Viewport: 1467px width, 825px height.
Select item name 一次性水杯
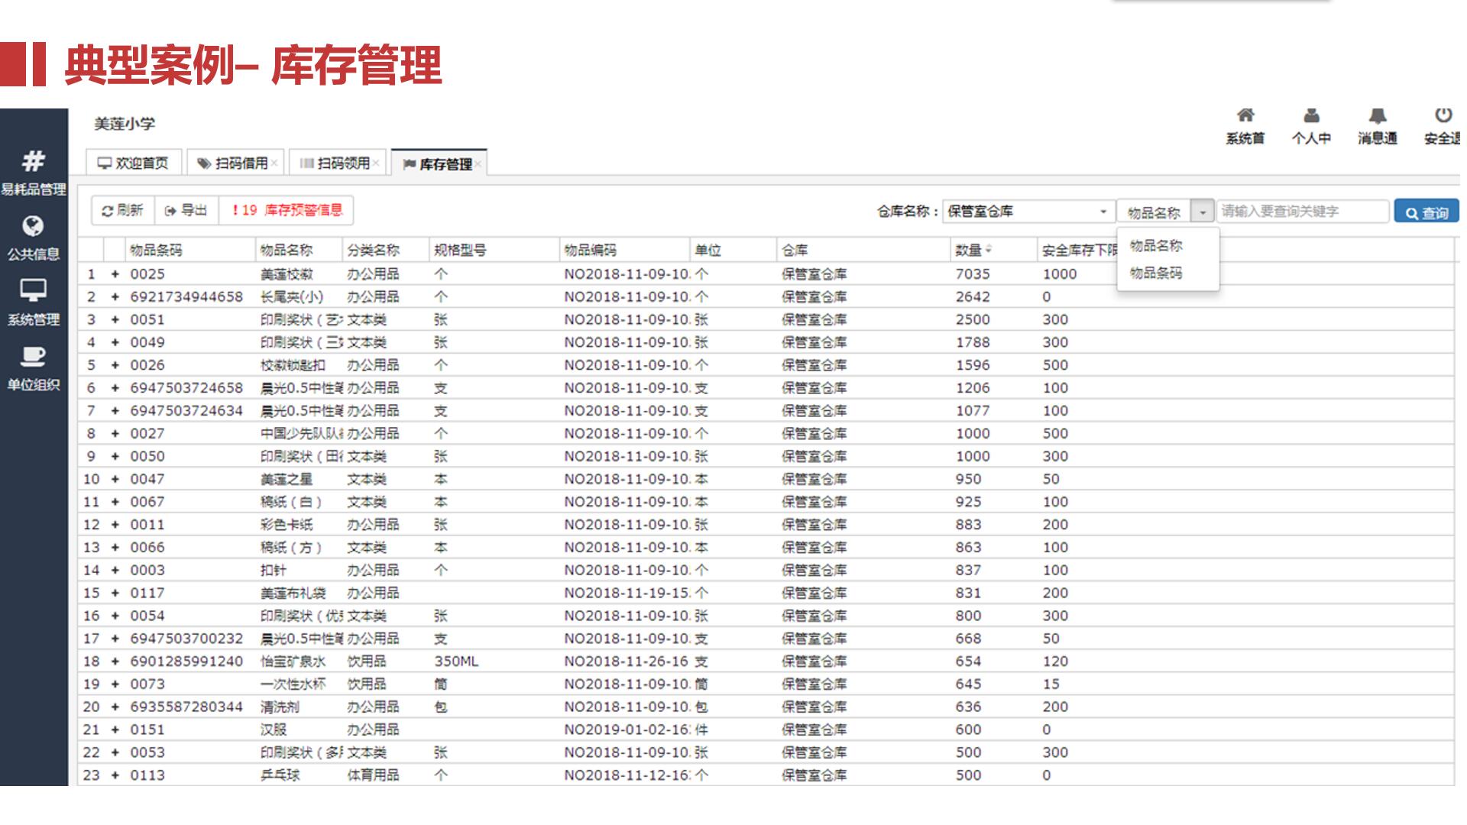293,684
